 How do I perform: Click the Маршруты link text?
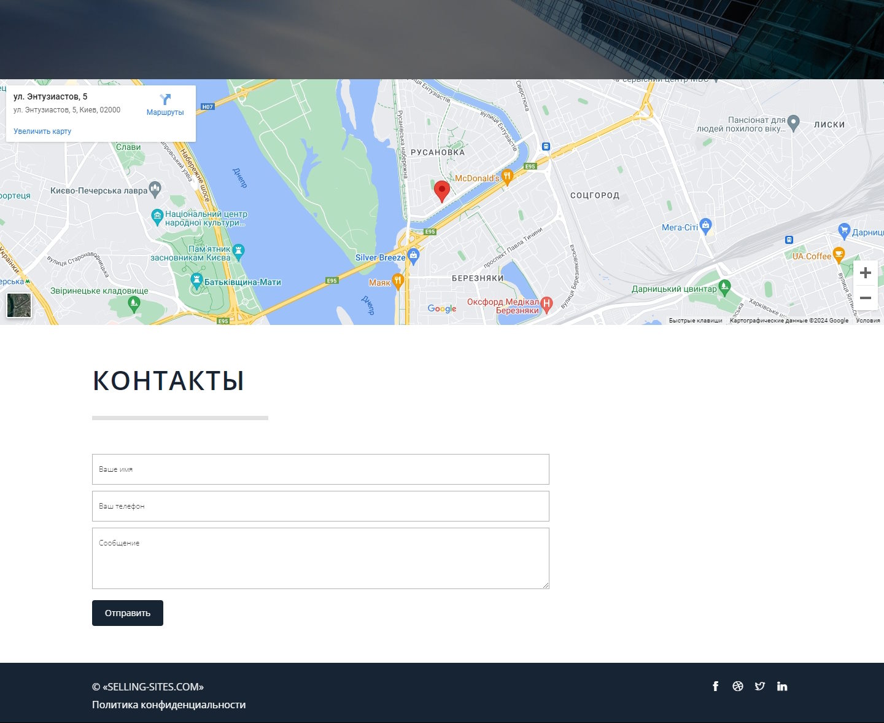point(165,112)
